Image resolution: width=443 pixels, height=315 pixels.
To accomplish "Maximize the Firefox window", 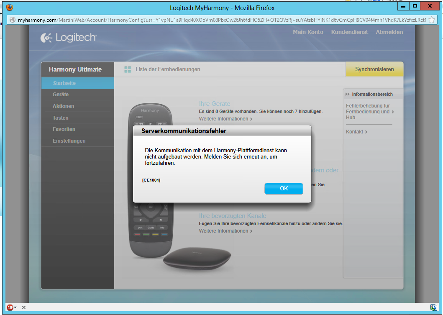I will coord(415,6).
